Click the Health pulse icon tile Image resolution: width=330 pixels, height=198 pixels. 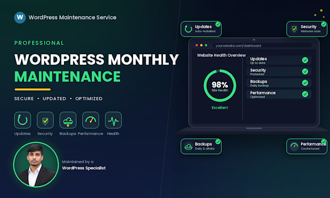point(114,120)
